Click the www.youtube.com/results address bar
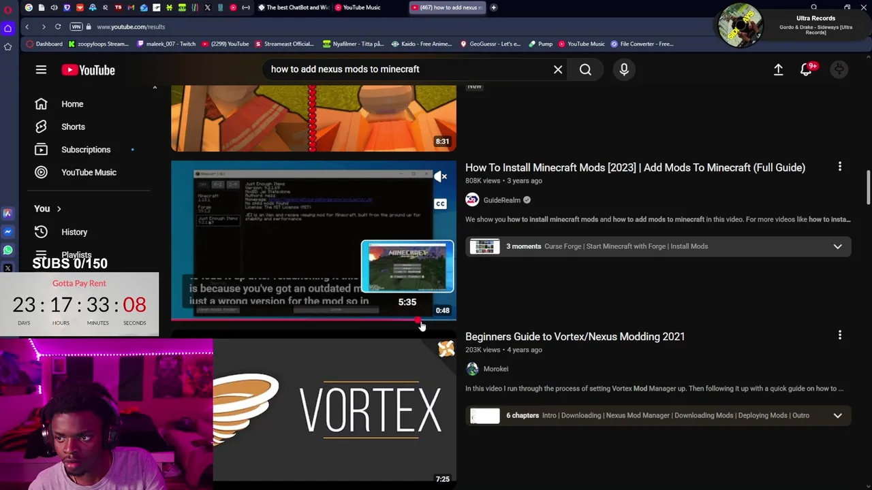This screenshot has height=490, width=872. pyautogui.click(x=131, y=27)
